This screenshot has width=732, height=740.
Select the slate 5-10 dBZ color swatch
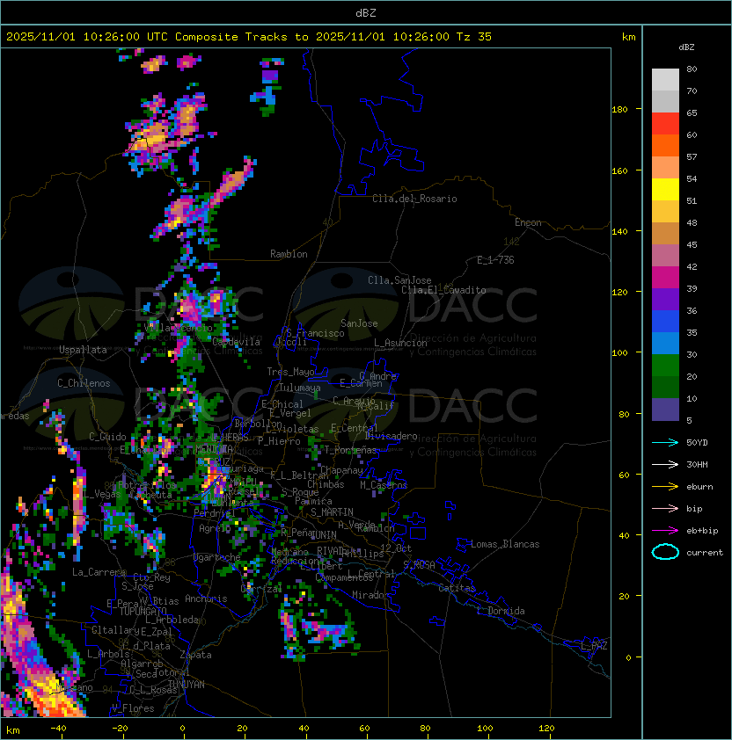coord(665,410)
